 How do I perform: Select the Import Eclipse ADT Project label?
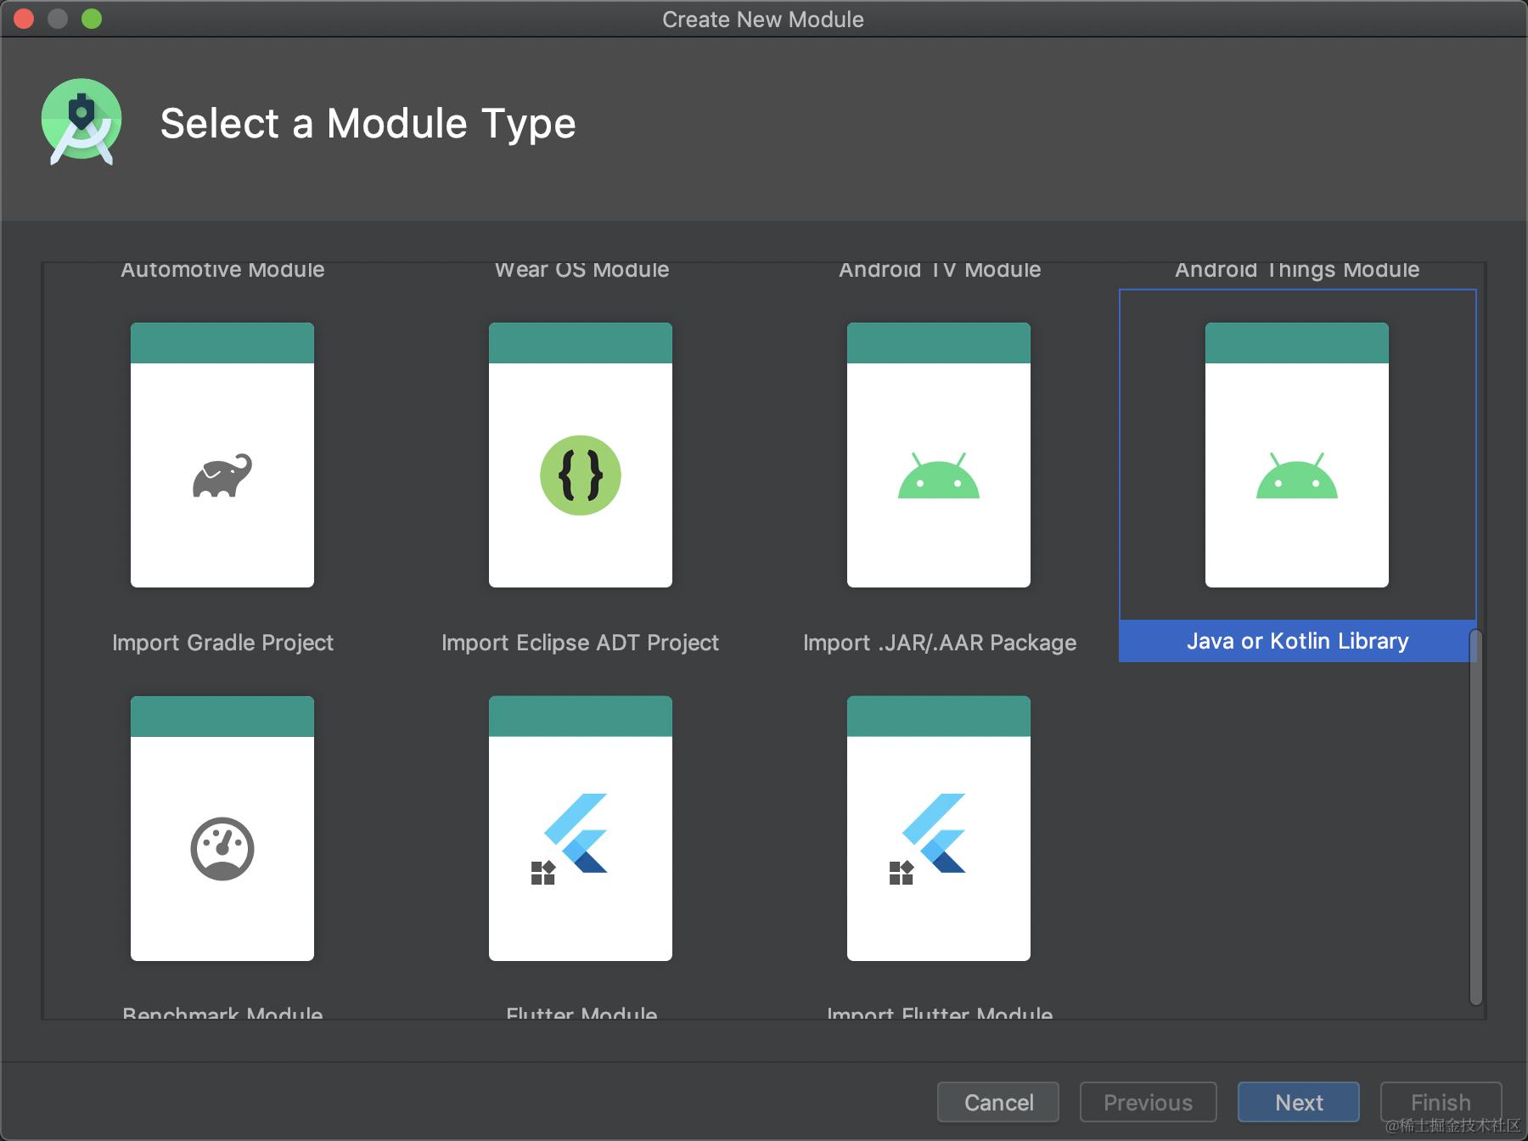581,643
